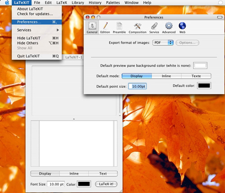Close the Preferences window
This screenshot has width=225, height=193.
[88, 18]
